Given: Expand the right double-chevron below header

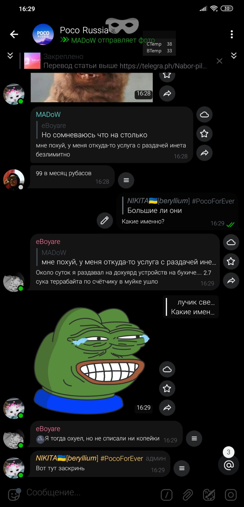Looking at the screenshot, I should point(234,55).
